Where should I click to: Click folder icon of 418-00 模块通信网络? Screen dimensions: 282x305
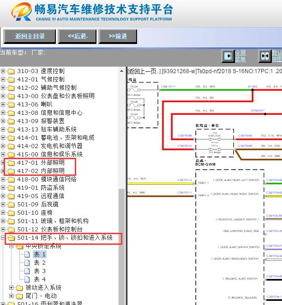tap(11, 179)
